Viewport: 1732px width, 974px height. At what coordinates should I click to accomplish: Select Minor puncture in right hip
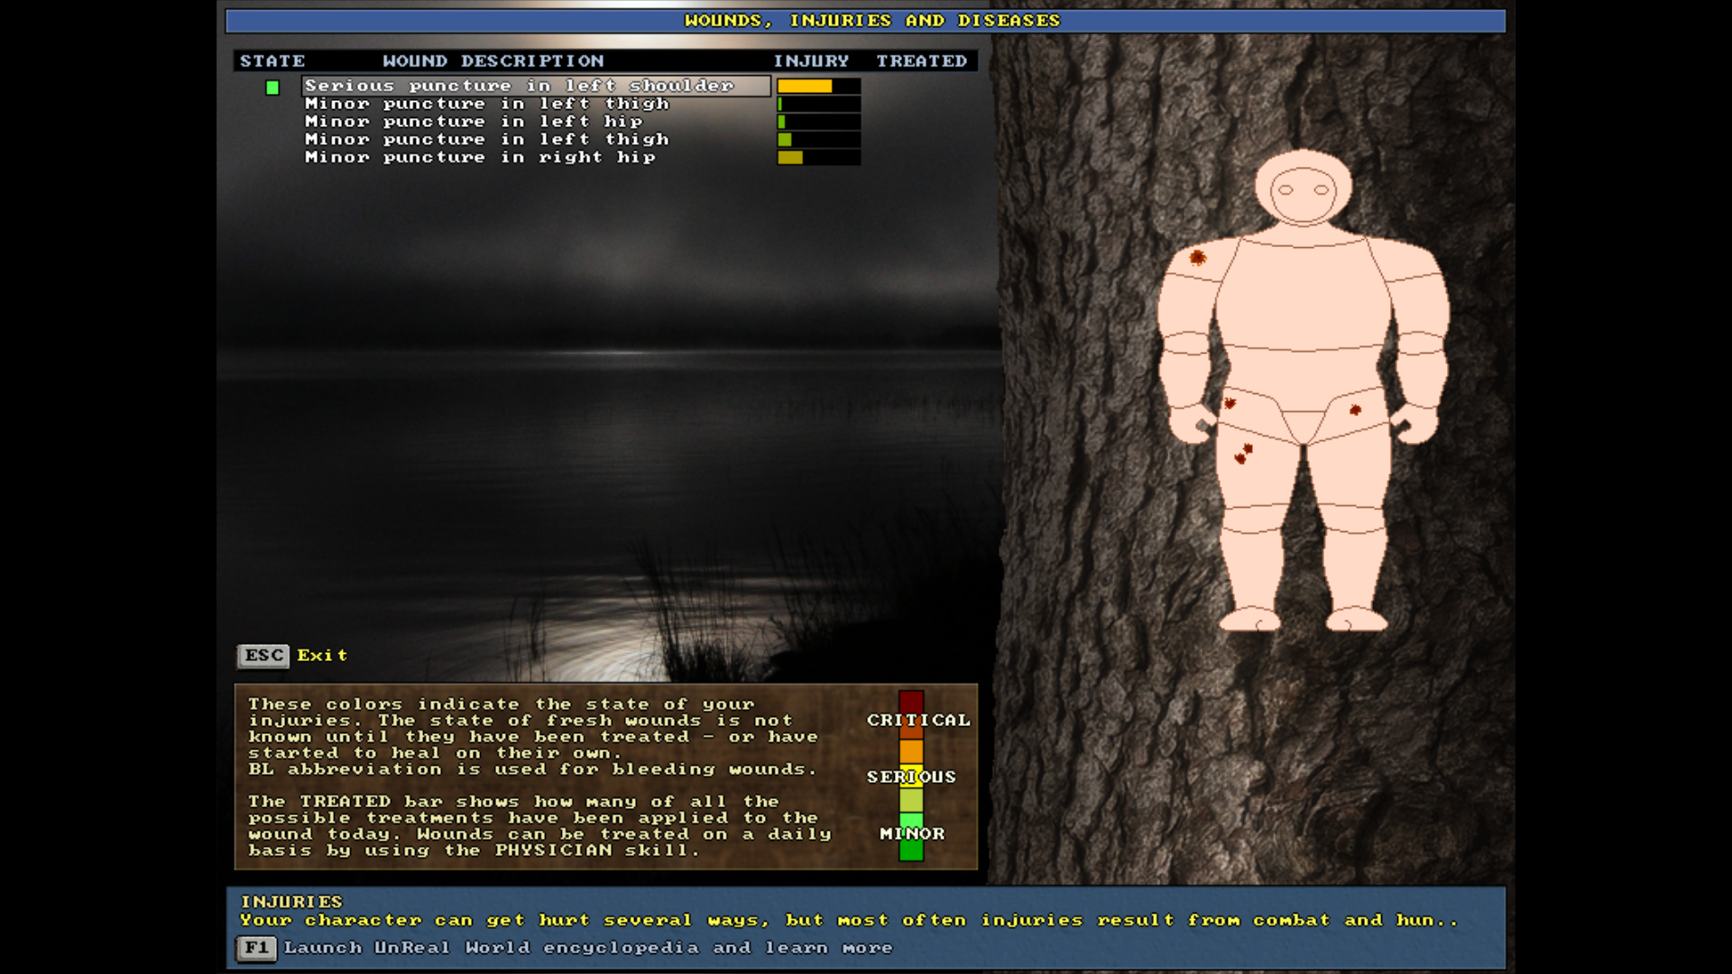click(x=480, y=157)
